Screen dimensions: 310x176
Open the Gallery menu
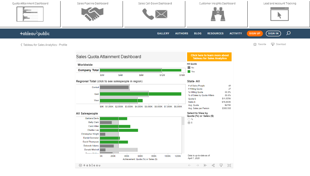pos(163,34)
